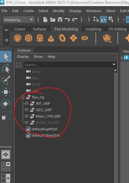Viewport: 129px width, 183px height.
Task: Open shelf settings gear icon
Action: [x=6, y=40]
